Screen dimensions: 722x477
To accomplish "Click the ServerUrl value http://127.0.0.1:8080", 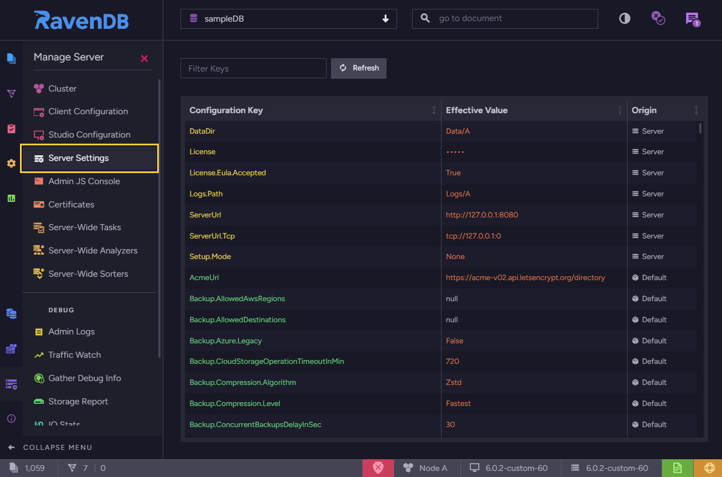I will [x=482, y=215].
